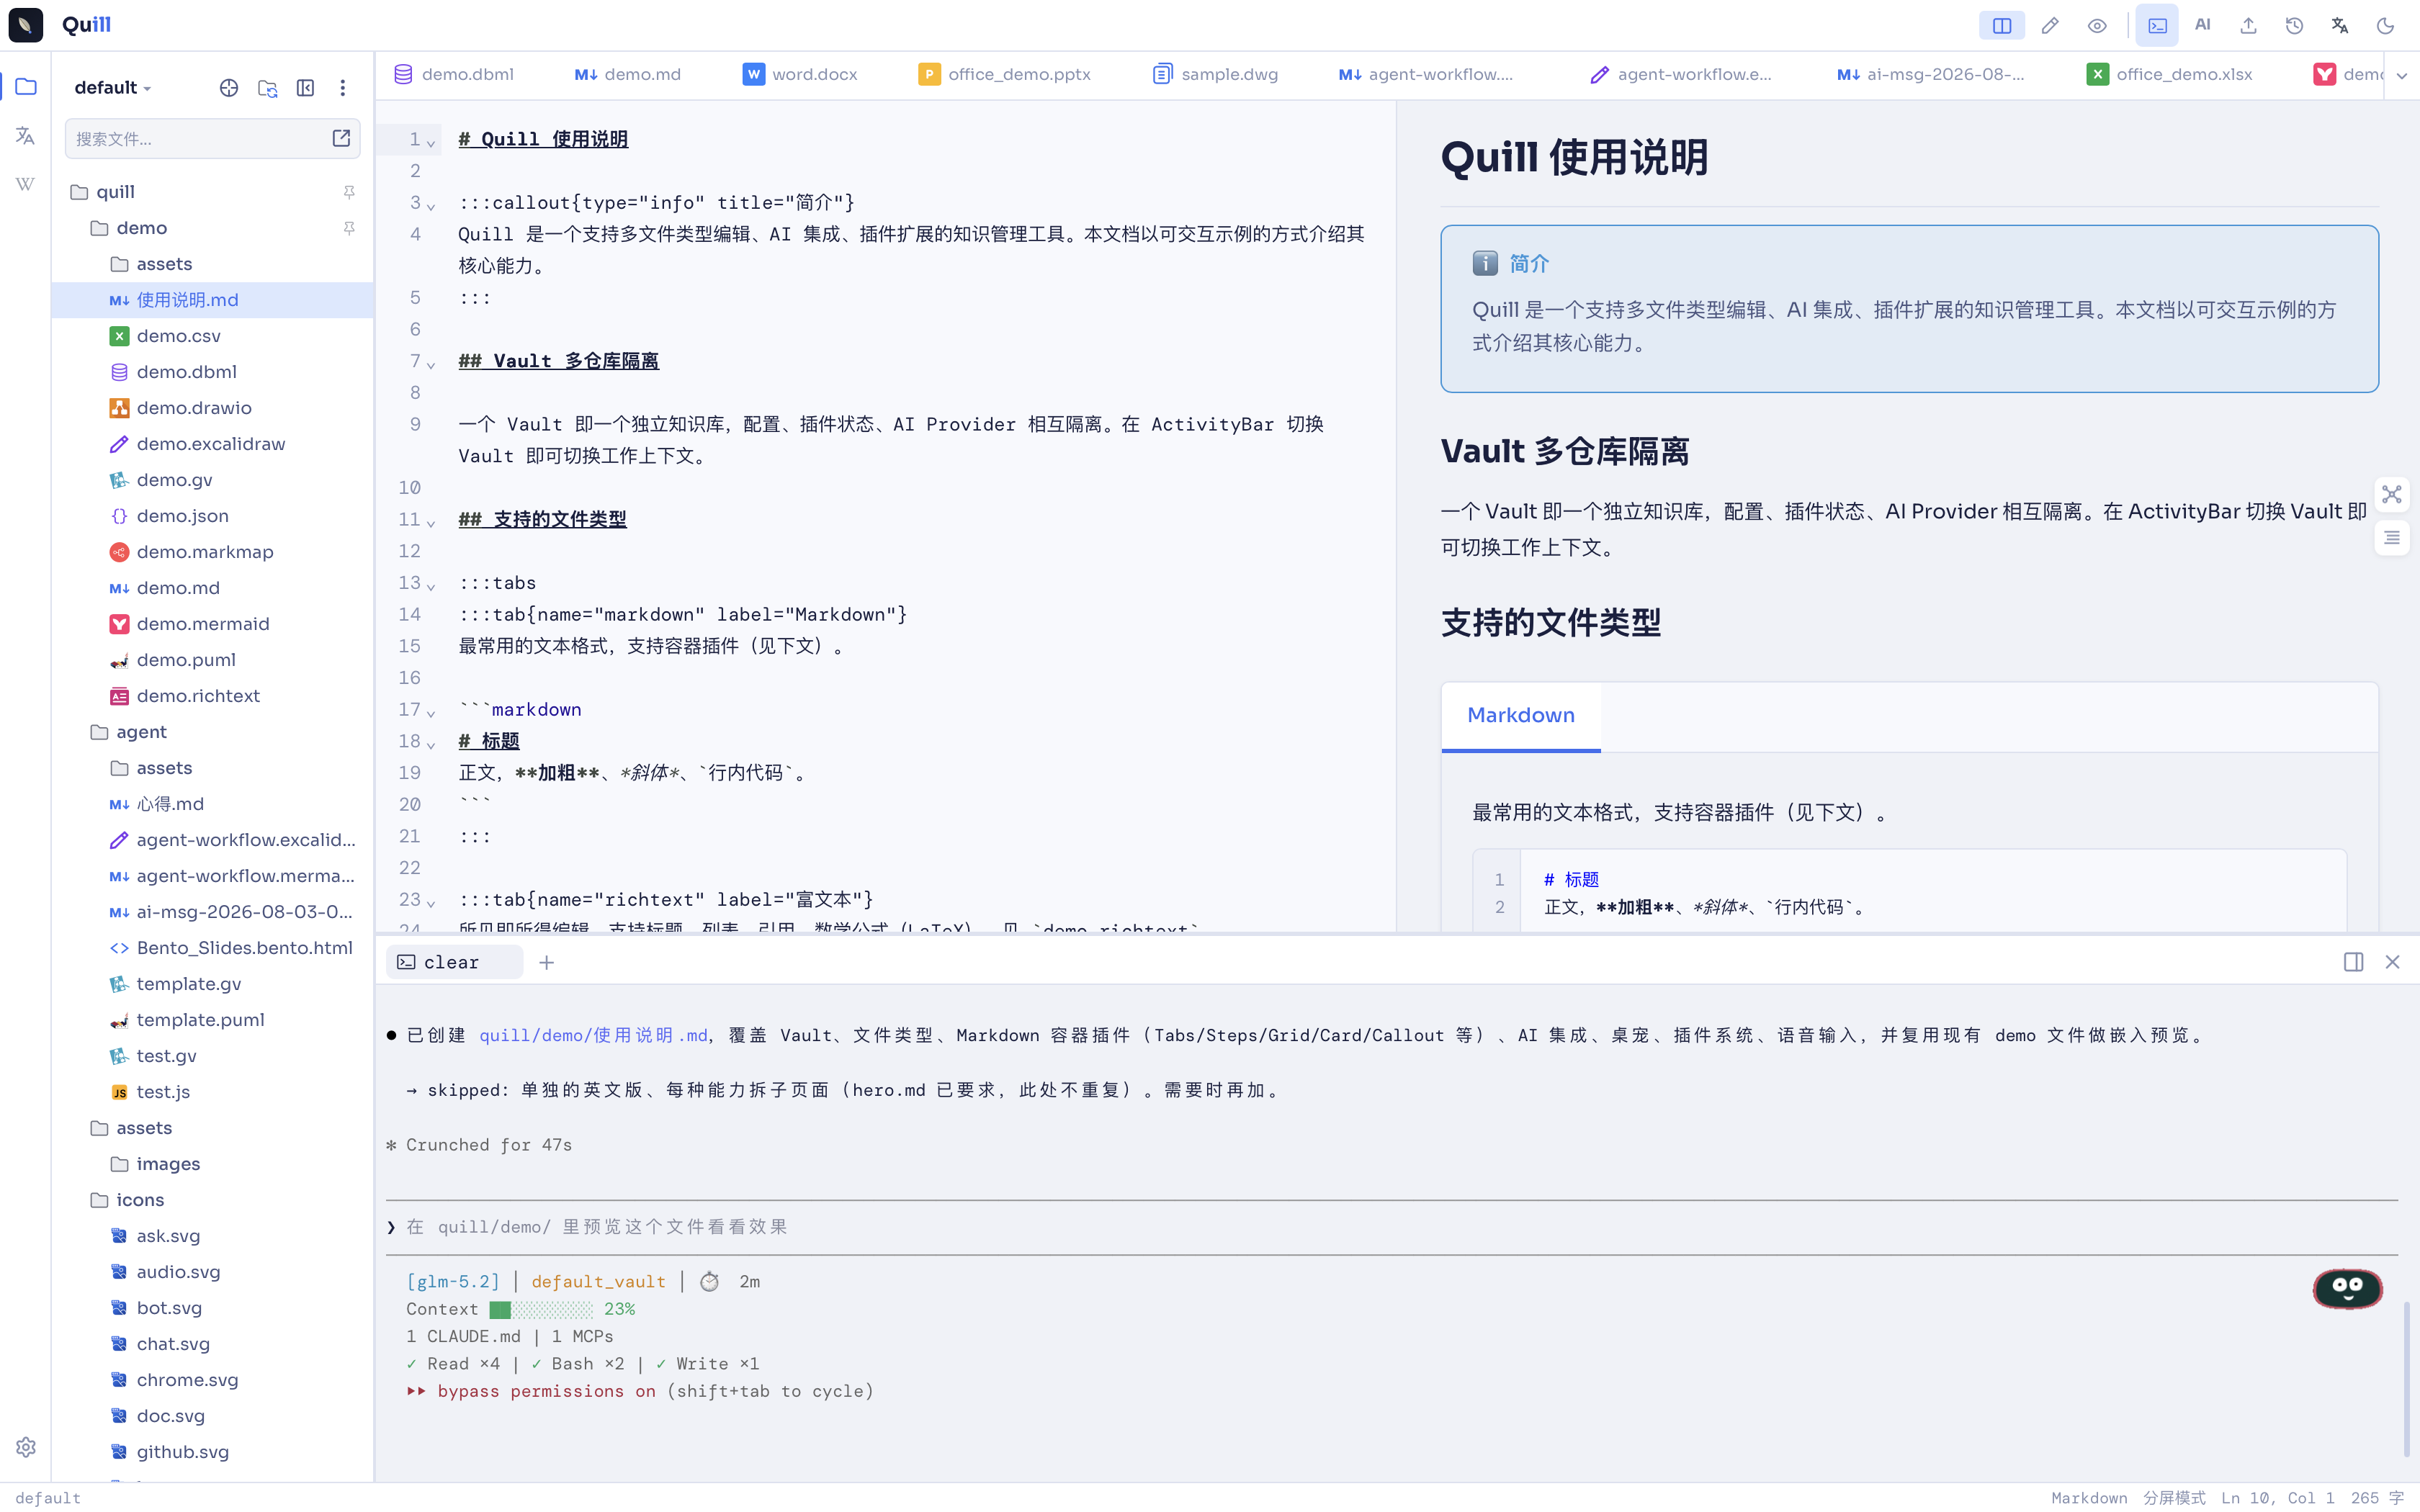Collapse the demo folder
This screenshot has width=2420, height=1512.
point(213,228)
